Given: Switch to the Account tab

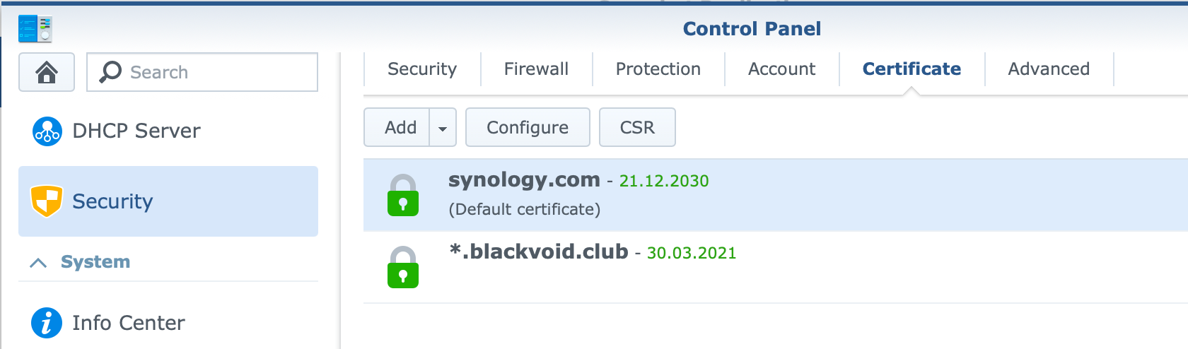Looking at the screenshot, I should [x=781, y=69].
